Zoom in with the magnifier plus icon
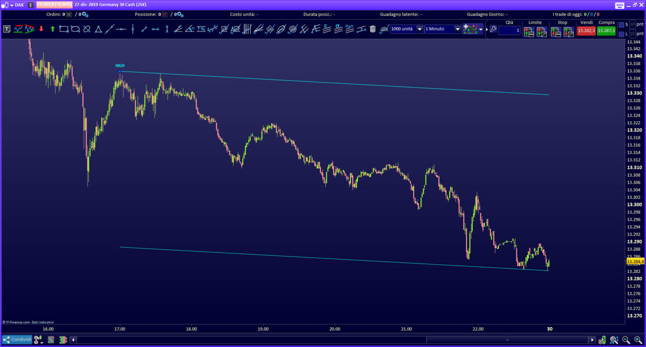 tap(638, 340)
